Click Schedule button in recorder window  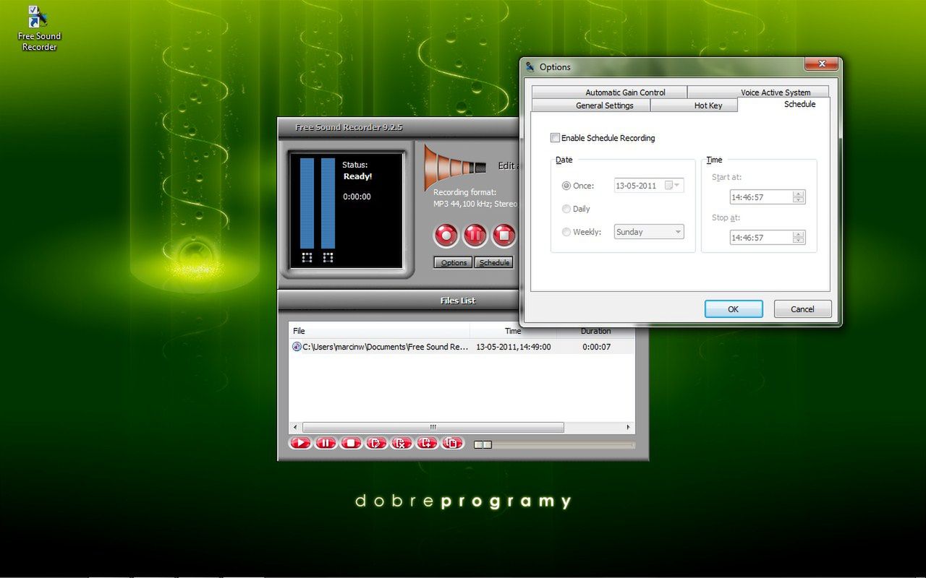(x=494, y=263)
